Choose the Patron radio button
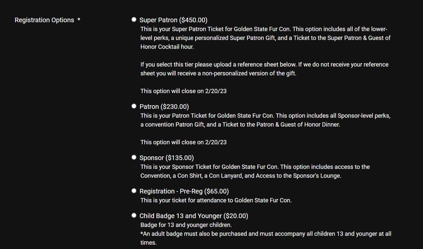 tap(134, 106)
